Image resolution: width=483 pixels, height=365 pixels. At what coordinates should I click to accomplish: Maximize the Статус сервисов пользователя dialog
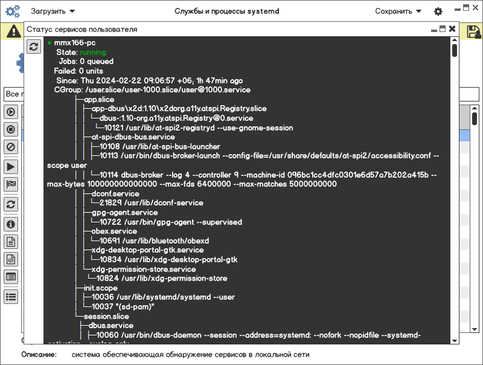[443, 29]
